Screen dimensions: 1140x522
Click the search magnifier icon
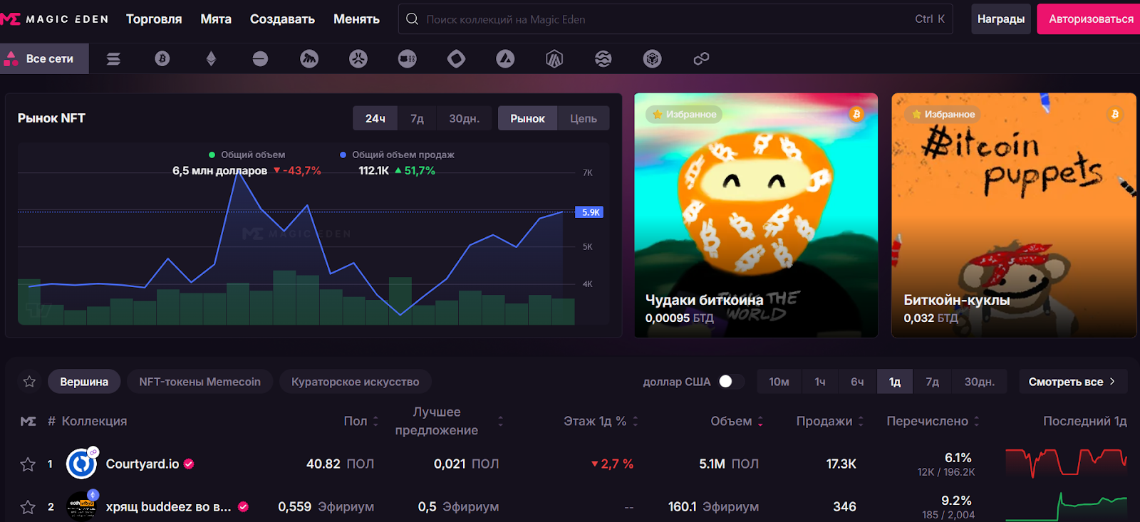click(412, 19)
